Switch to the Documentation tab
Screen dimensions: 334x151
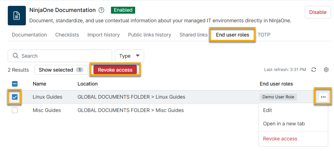click(29, 35)
